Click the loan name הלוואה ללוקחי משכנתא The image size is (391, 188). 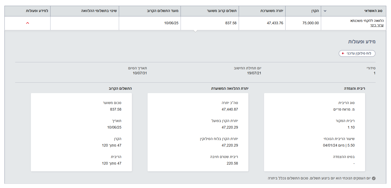coord(366,21)
